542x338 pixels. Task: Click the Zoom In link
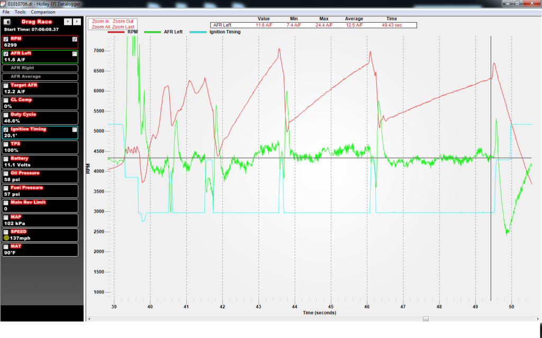point(100,21)
